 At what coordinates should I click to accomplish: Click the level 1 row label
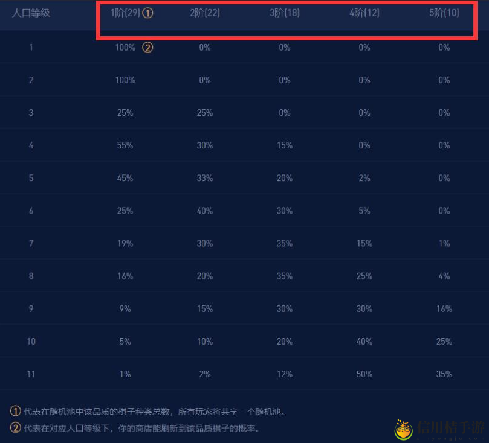pyautogui.click(x=31, y=48)
